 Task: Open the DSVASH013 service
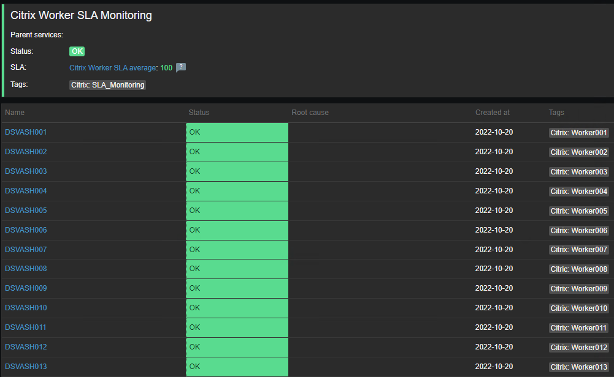tap(26, 367)
